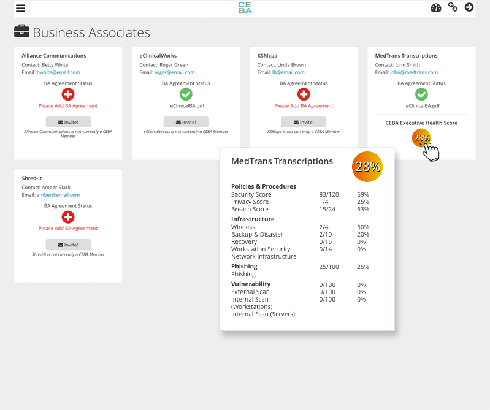Click eClinicalWorks green agreement checkmark
Screen dimensions: 490x410
[186, 94]
